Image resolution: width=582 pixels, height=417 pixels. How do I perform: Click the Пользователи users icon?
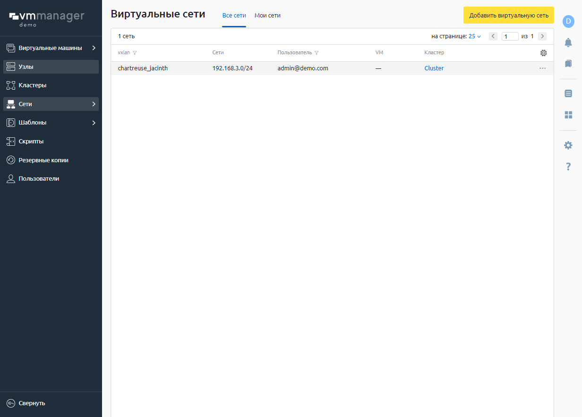point(11,179)
